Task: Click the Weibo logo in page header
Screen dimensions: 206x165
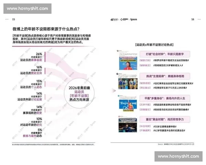Action: [114, 20]
